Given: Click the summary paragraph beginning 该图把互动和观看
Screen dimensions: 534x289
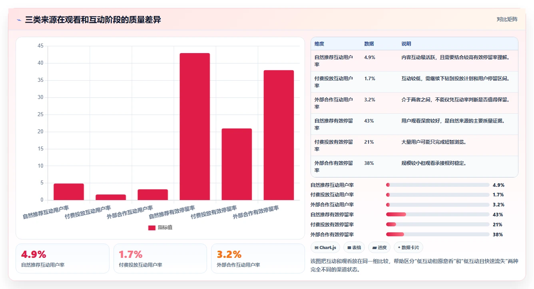Looking at the screenshot, I should (414, 265).
